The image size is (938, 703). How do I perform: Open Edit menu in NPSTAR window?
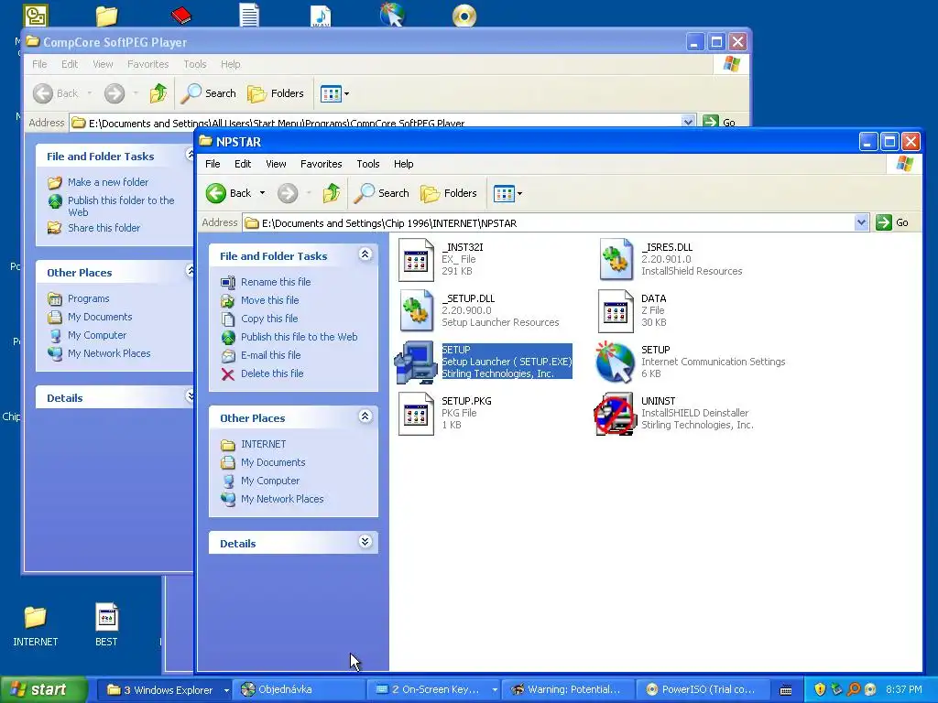point(242,164)
